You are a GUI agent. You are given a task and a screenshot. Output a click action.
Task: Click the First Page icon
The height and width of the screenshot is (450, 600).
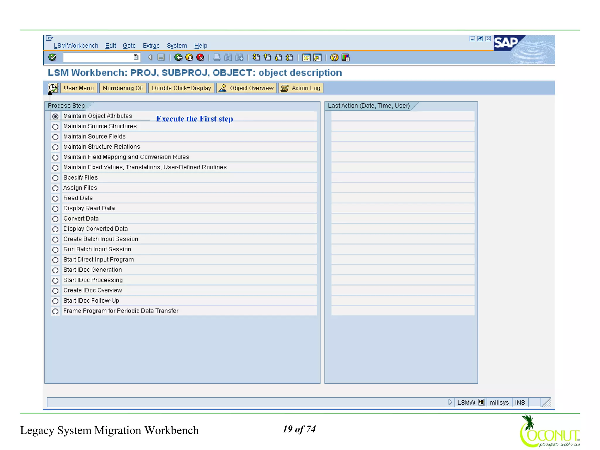tap(256, 57)
